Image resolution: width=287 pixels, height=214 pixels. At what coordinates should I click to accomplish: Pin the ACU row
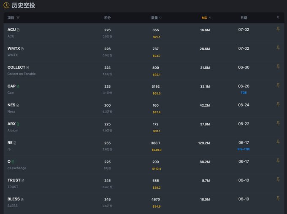(x=278, y=29)
